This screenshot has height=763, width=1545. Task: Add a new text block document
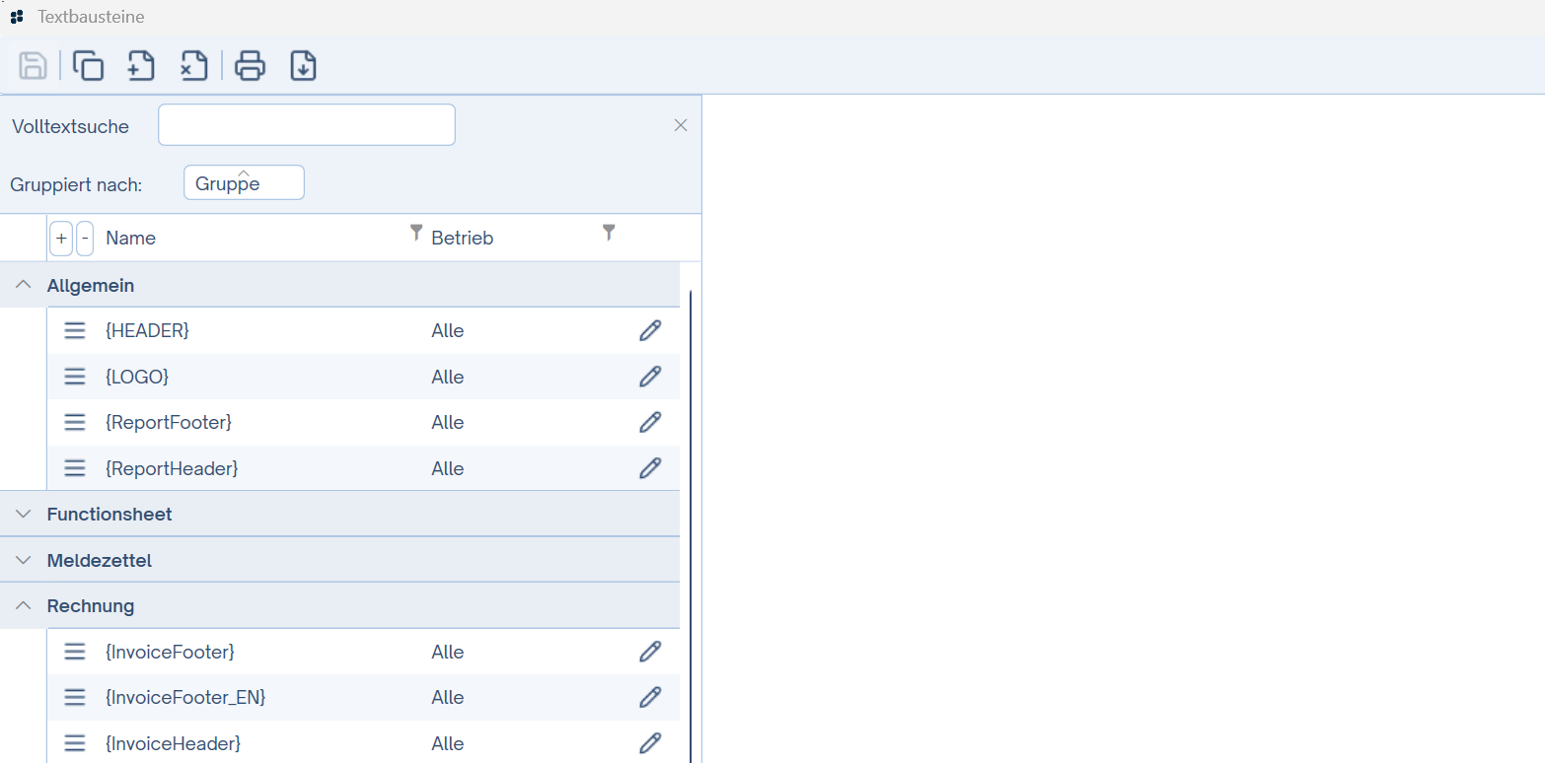click(x=141, y=66)
